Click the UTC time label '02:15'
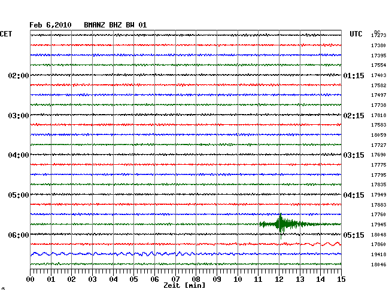Image resolution: width=389 pixels, height=295 pixels. (354, 116)
